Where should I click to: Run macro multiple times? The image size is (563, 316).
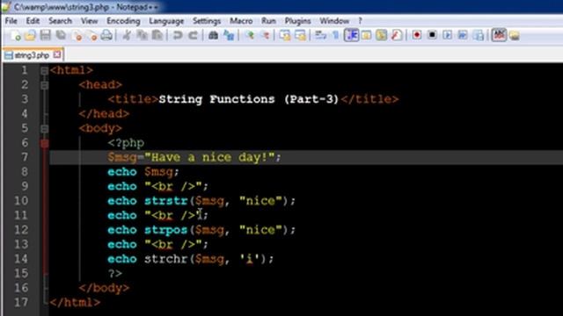coord(463,35)
